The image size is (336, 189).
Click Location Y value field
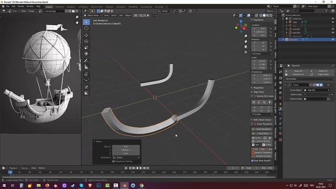[259, 31]
